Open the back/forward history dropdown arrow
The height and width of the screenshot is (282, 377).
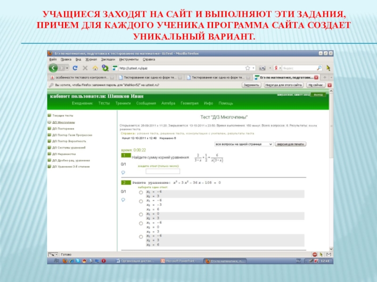(x=67, y=68)
